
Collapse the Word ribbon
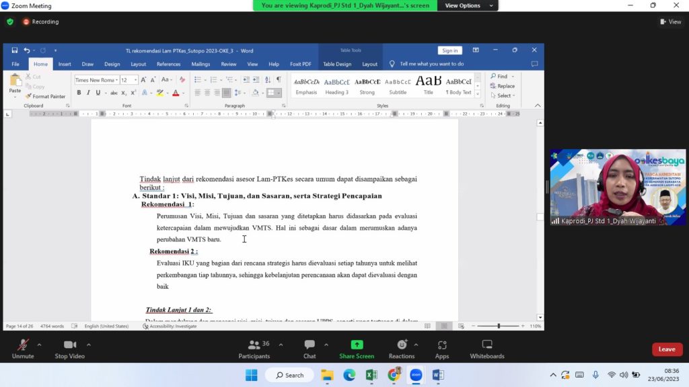click(x=538, y=105)
